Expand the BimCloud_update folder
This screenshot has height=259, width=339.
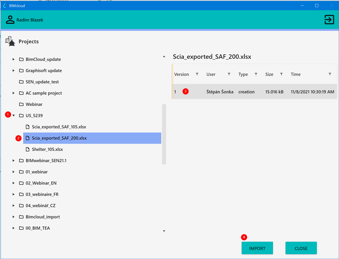pos(14,59)
